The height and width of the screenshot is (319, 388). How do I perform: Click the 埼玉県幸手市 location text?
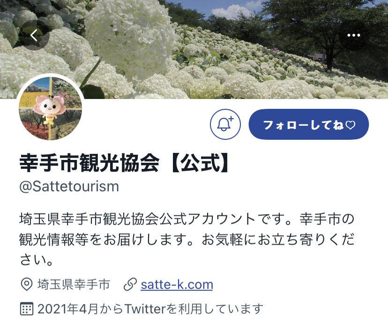click(74, 284)
